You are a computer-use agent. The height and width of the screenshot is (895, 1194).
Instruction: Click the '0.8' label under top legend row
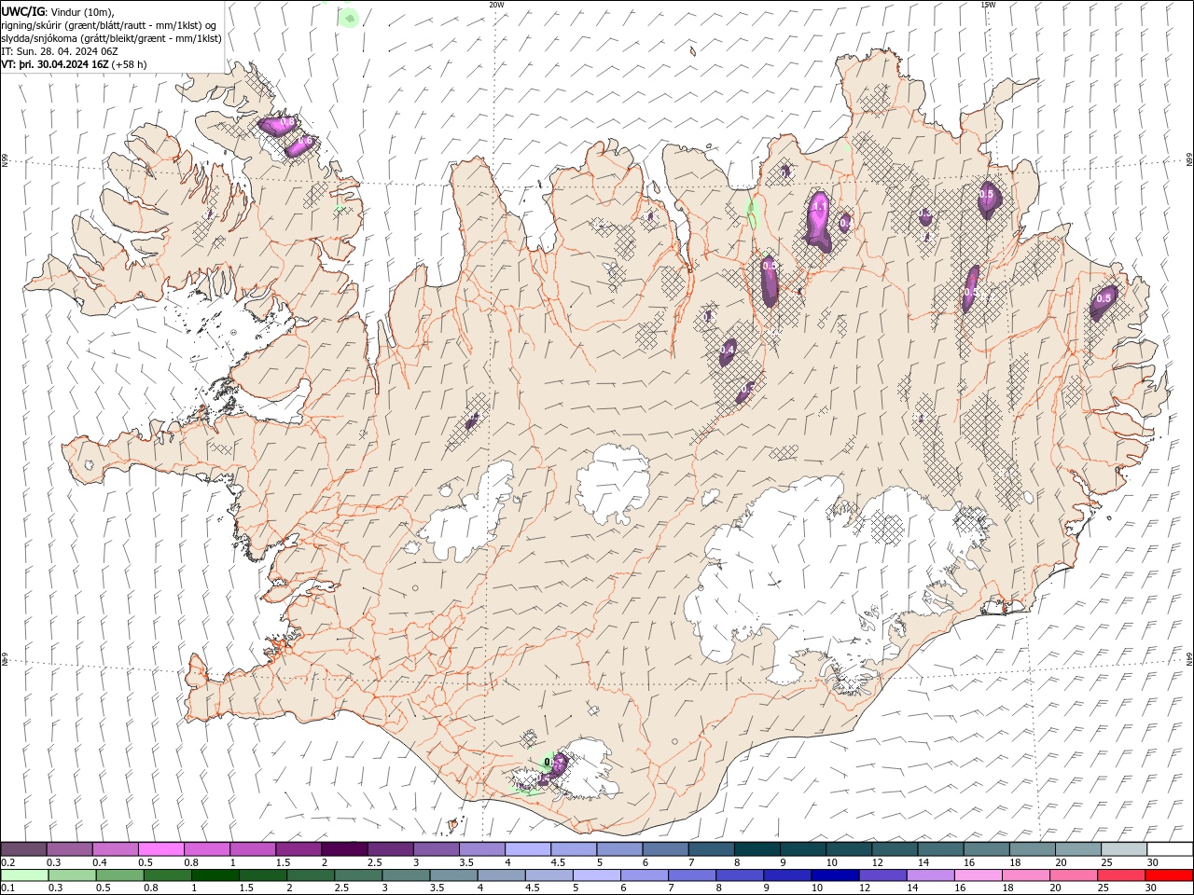point(191,862)
